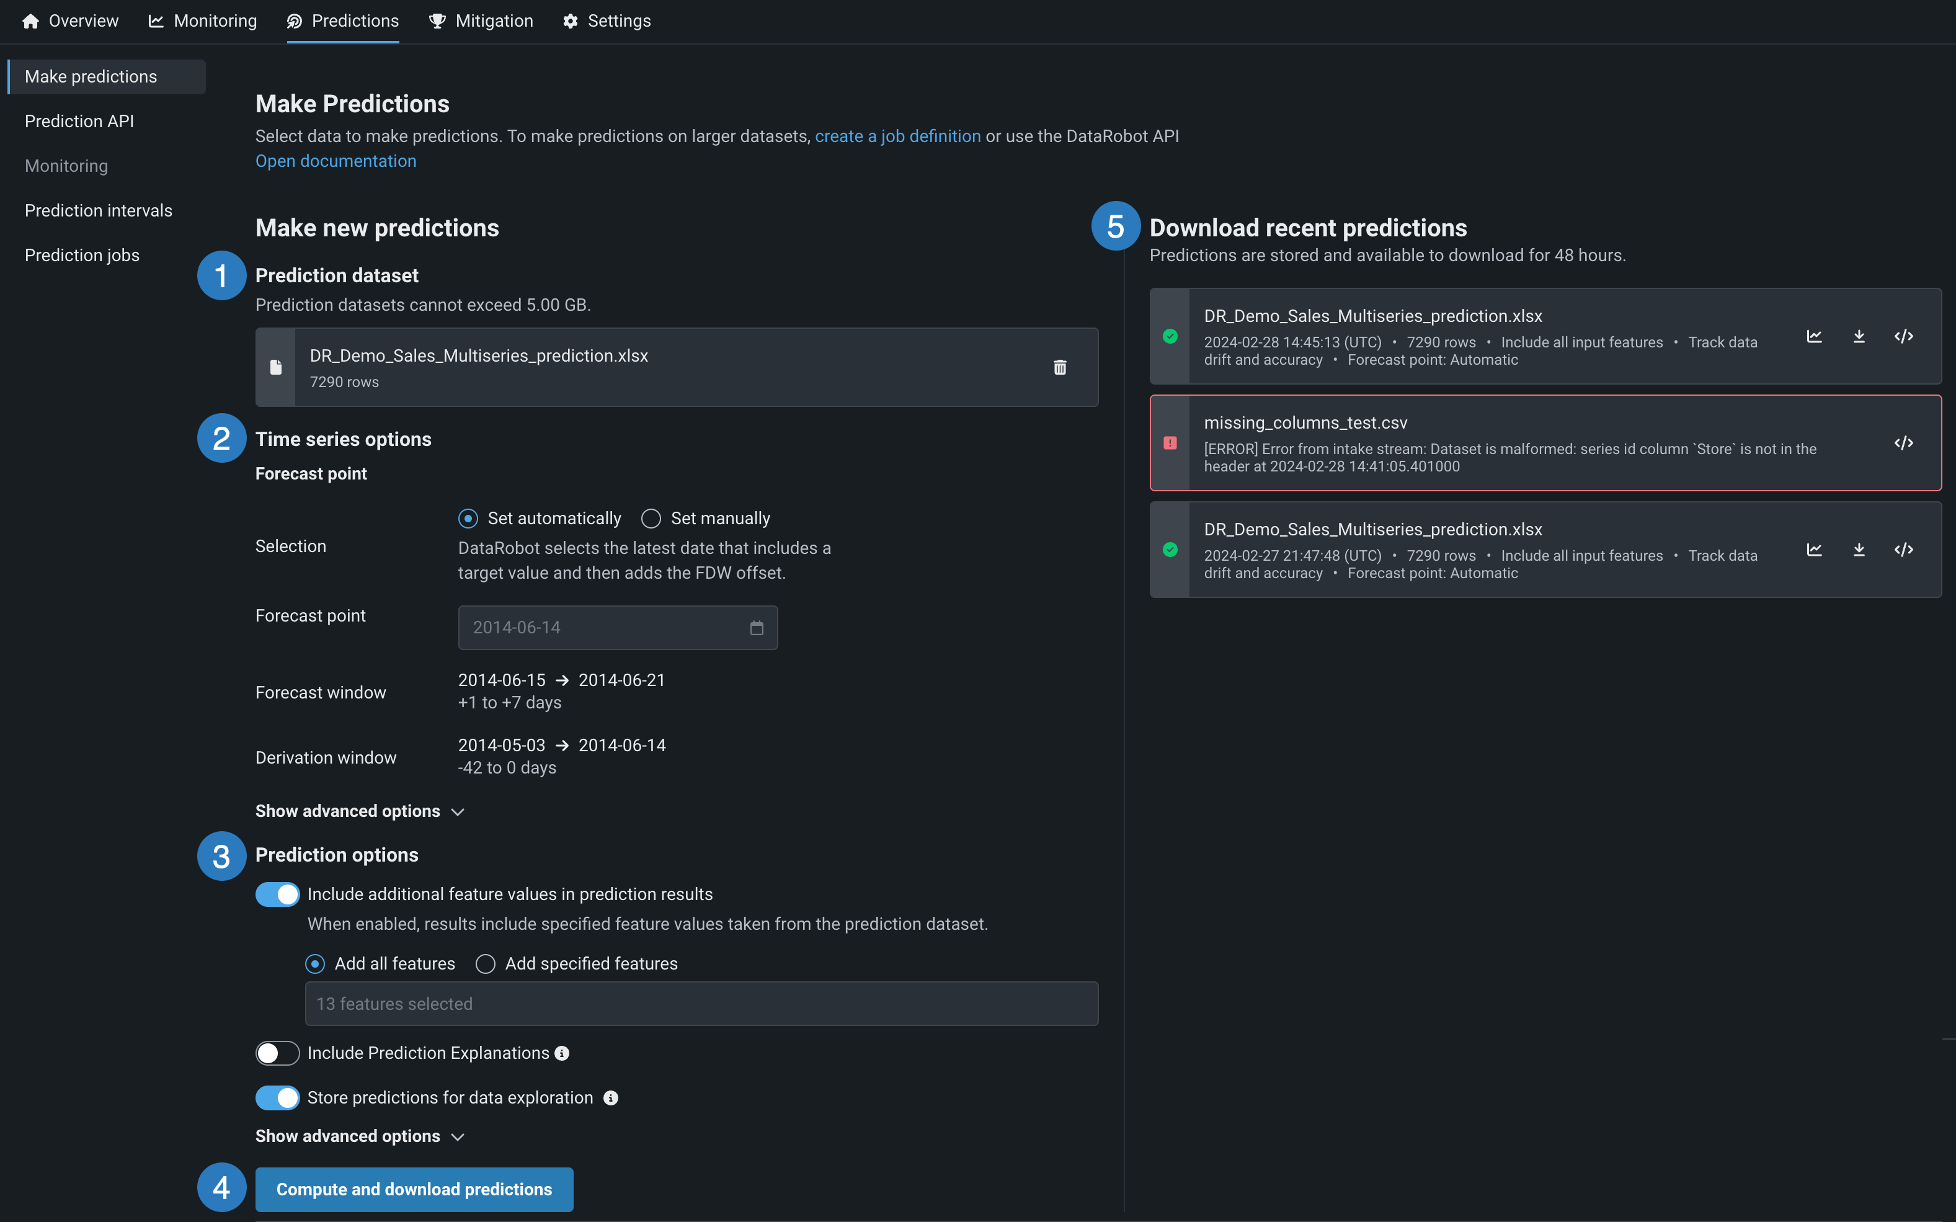
Task: Disable Include additional feature values toggle
Action: pos(277,894)
